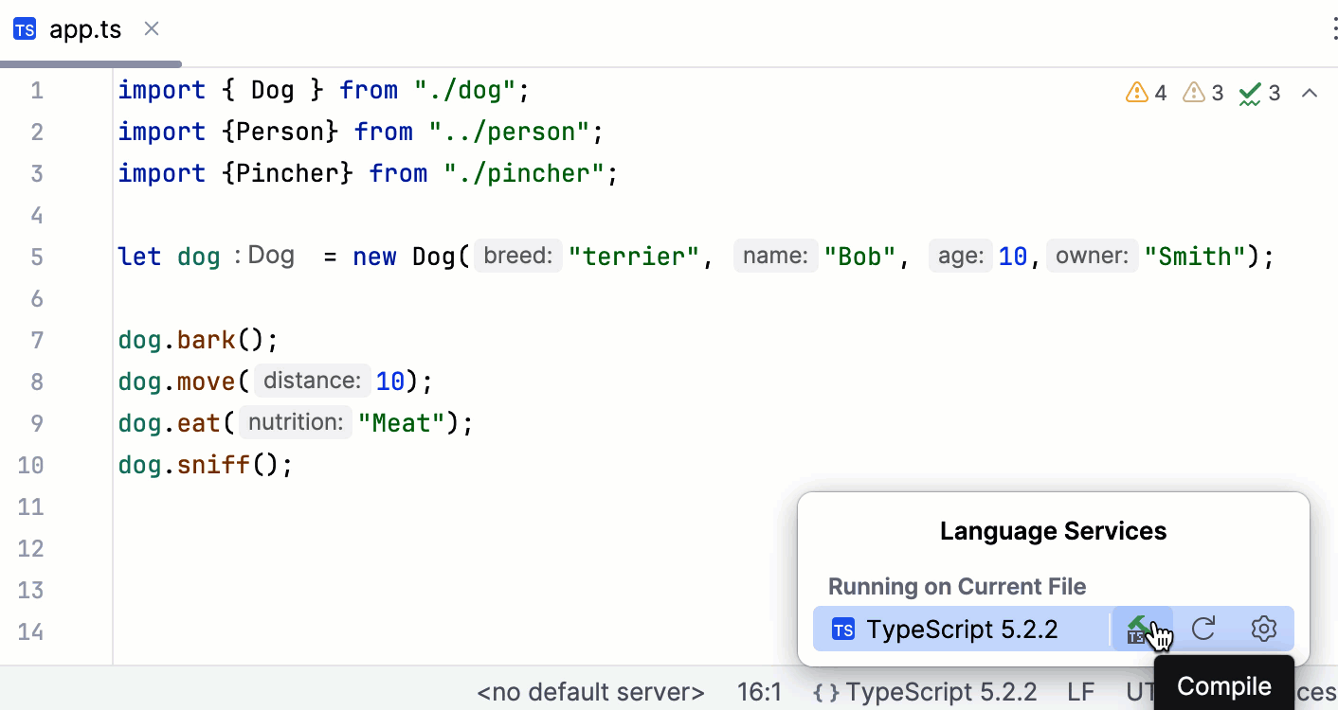
Task: Click line number 7 in gutter
Action: coord(37,340)
